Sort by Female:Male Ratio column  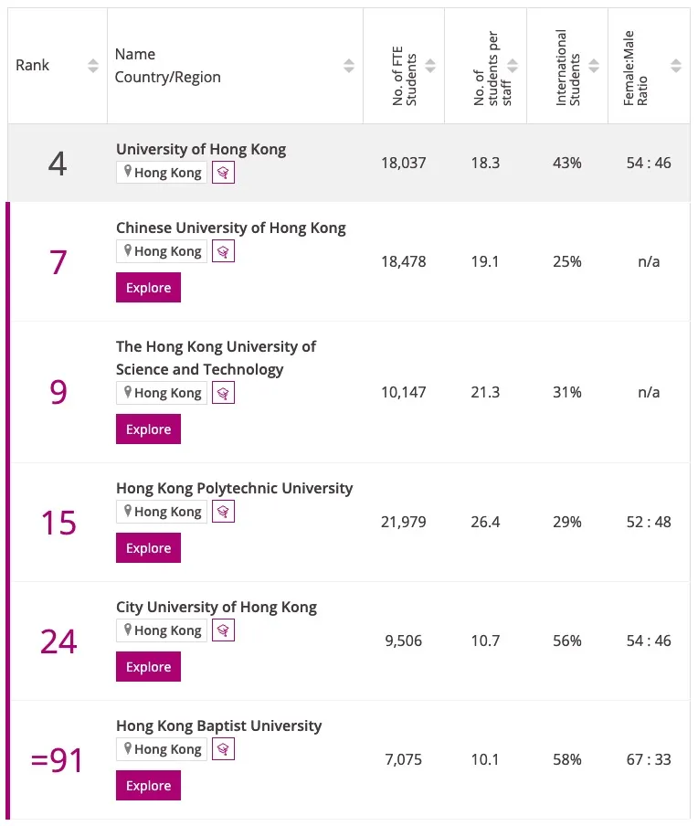675,66
